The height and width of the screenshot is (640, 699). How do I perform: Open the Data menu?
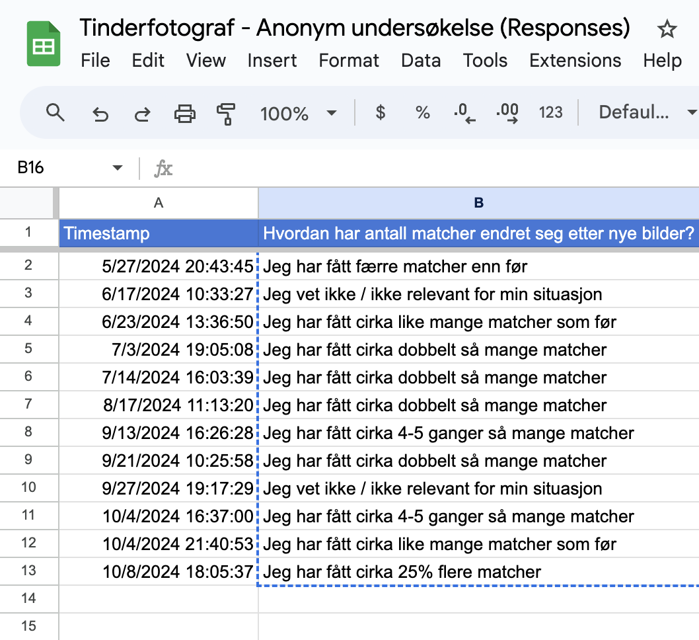(x=421, y=60)
